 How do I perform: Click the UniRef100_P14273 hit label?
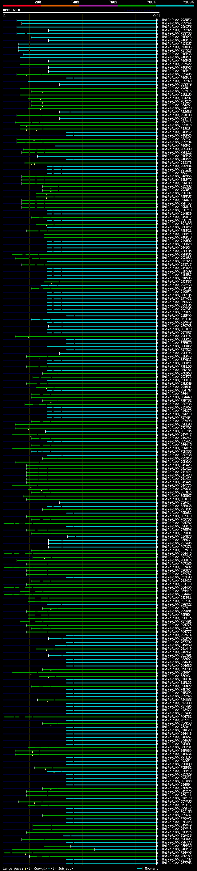[177, 108]
